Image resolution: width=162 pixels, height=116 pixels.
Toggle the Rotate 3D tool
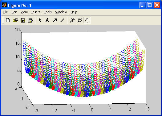click(87, 20)
